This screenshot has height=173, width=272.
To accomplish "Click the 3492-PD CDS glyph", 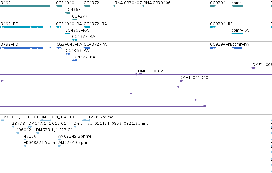I will [26, 48].
